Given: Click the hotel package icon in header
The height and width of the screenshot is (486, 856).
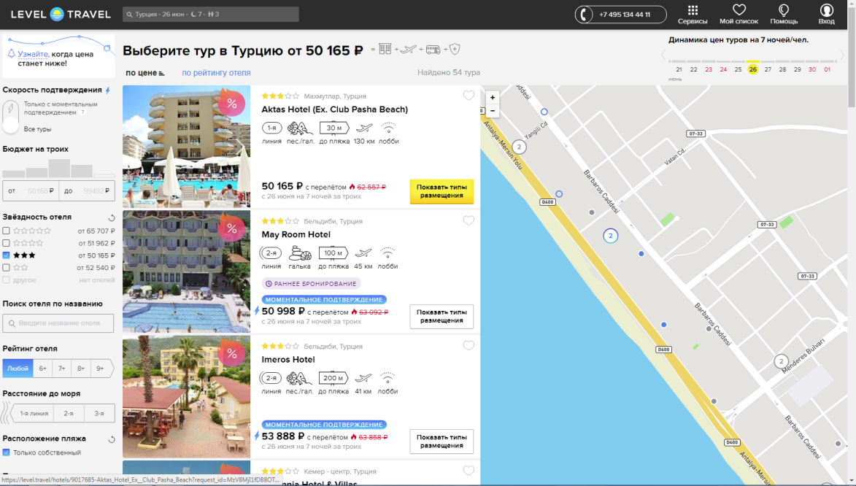Looking at the screenshot, I should tap(385, 49).
